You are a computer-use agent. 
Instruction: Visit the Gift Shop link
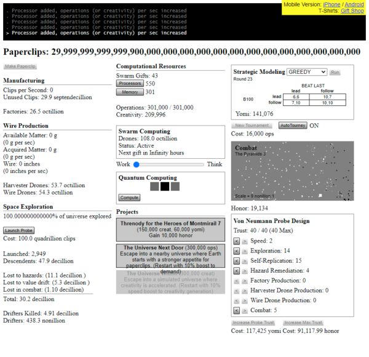tap(352, 11)
